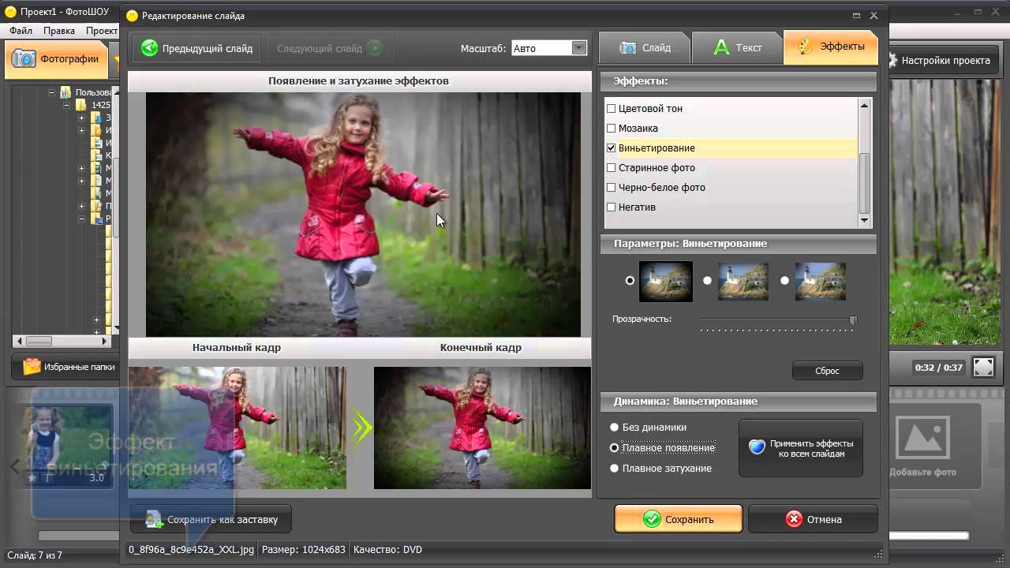Click the green checkmark Save icon
Screen dimensions: 1010x568
652,519
